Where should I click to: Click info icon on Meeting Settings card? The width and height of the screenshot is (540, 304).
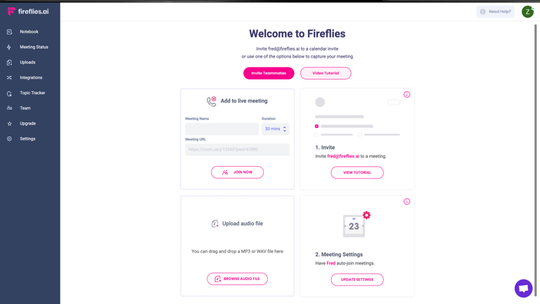pos(406,201)
